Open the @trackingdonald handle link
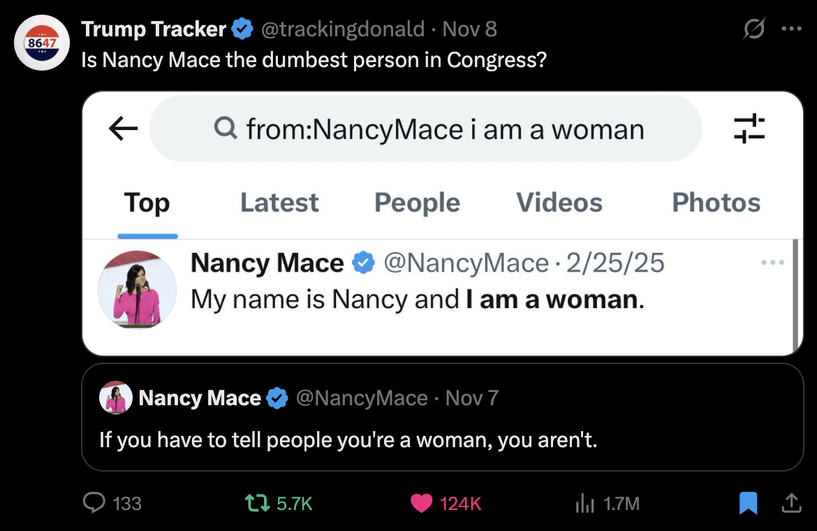The height and width of the screenshot is (531, 817). [342, 29]
